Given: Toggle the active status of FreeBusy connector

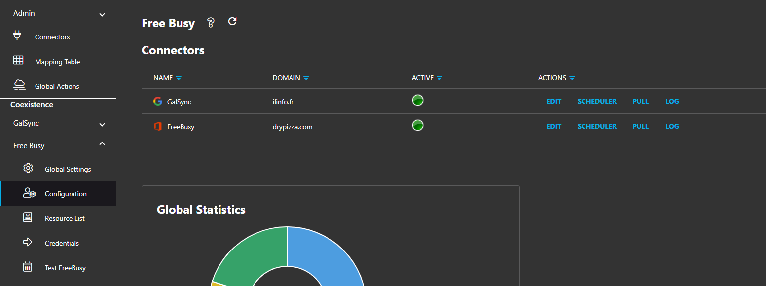Looking at the screenshot, I should (x=418, y=125).
